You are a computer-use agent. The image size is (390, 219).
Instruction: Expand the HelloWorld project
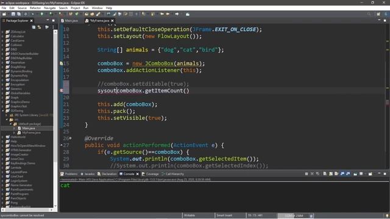(2, 137)
